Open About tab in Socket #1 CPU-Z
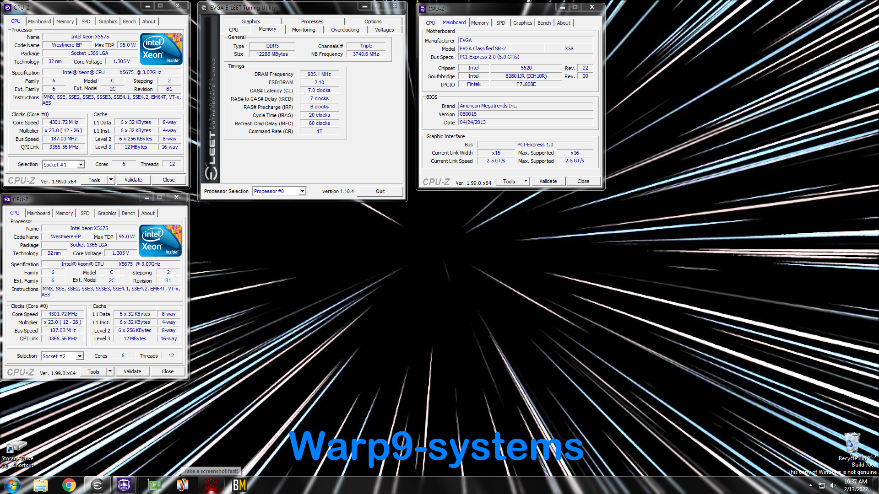The image size is (879, 494). [149, 21]
